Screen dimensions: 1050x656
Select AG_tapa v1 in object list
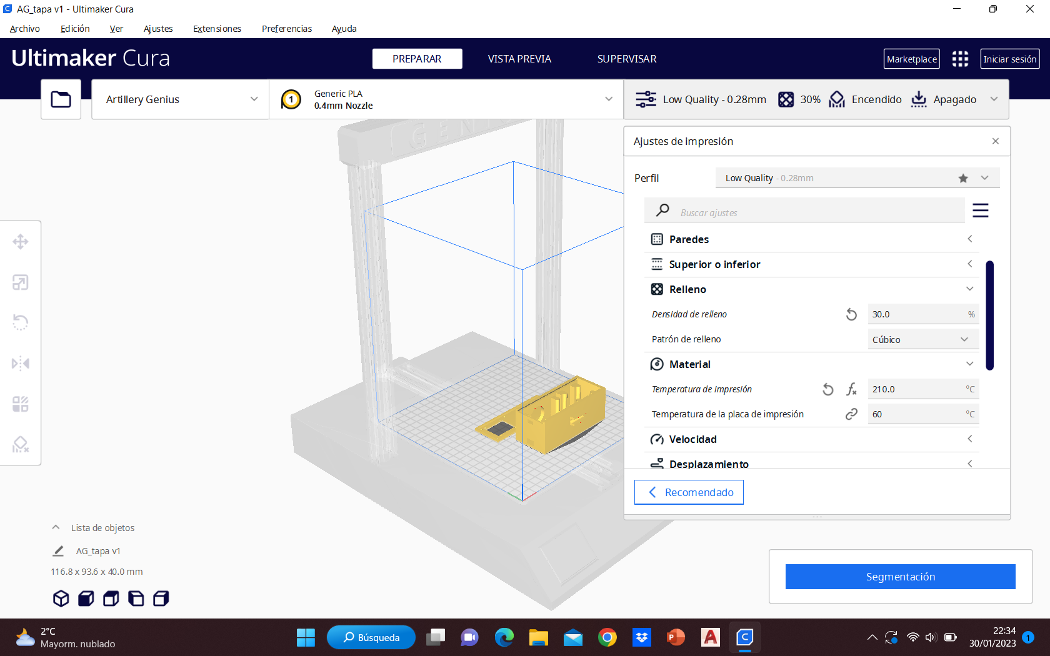[x=98, y=551]
